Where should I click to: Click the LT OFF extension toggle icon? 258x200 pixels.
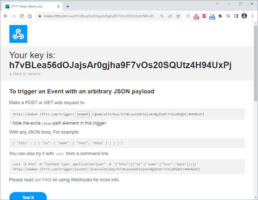(x=196, y=16)
